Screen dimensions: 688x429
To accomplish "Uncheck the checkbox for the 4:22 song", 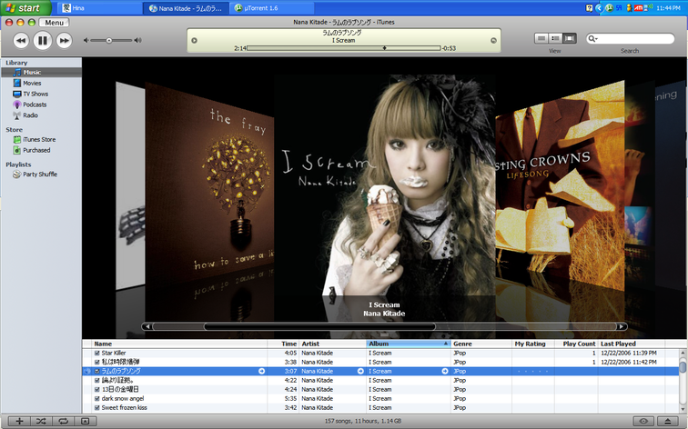I will point(97,380).
